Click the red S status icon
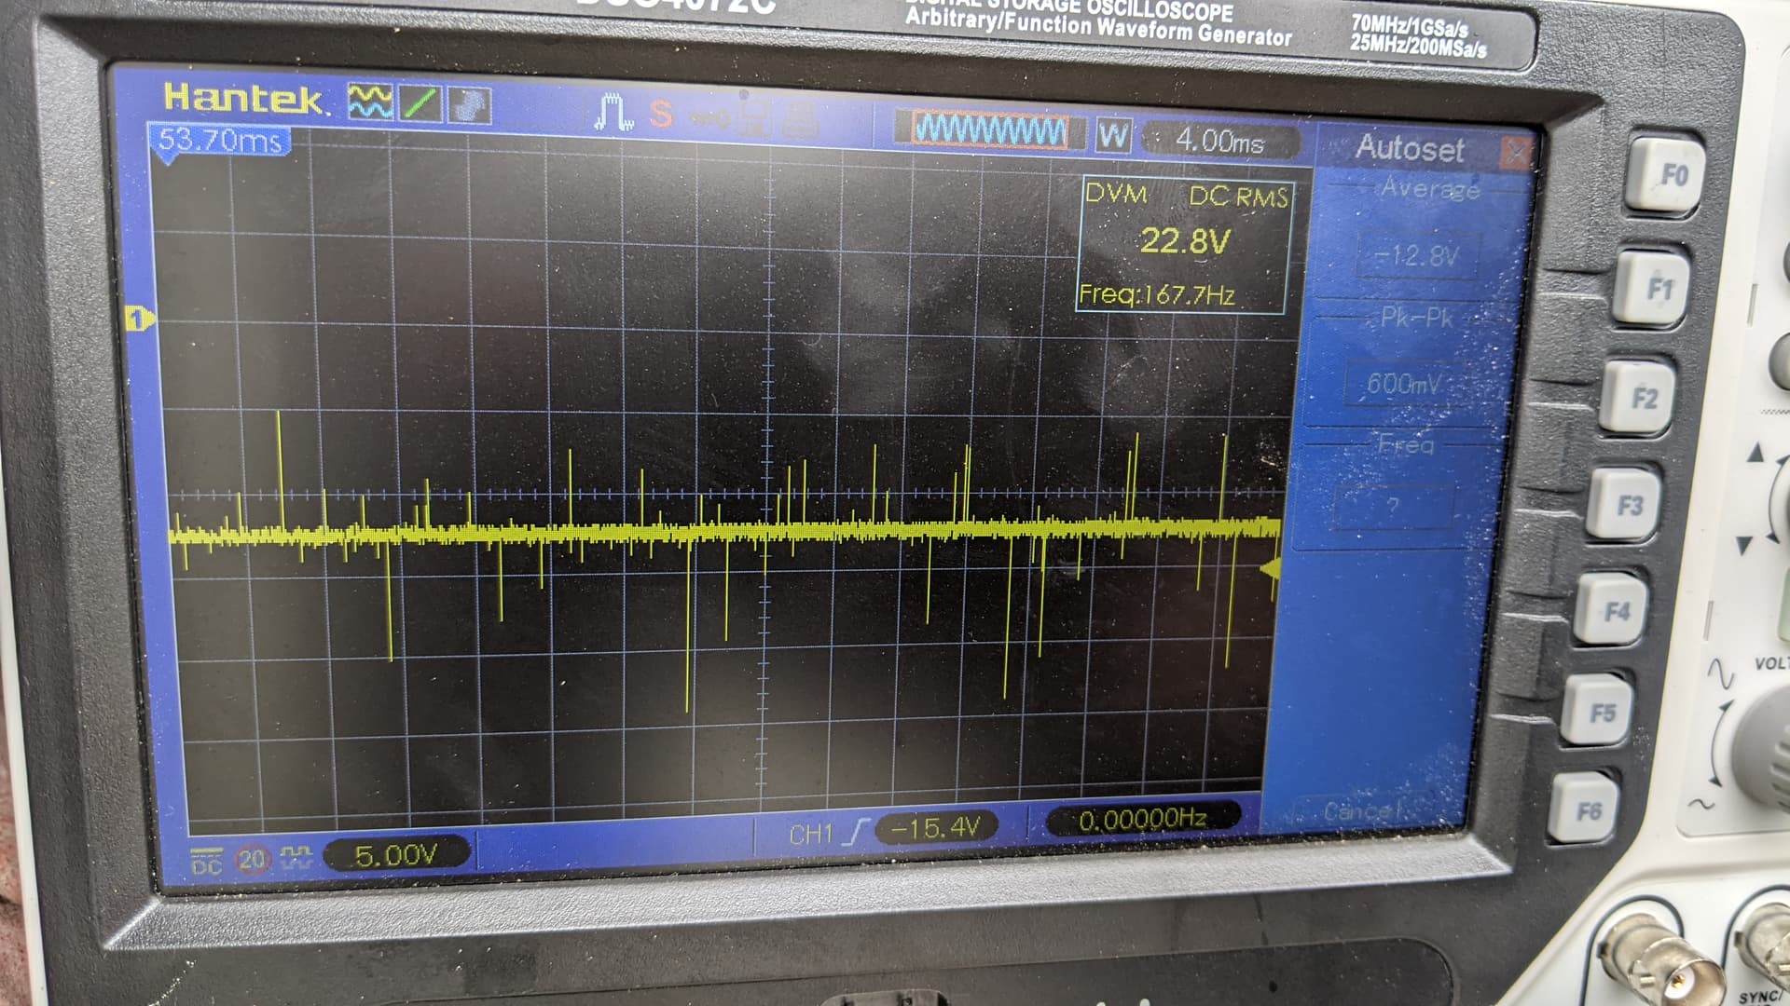The image size is (1790, 1006). pyautogui.click(x=660, y=115)
